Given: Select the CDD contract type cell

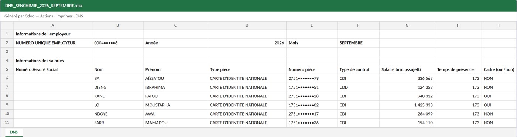Looking at the screenshot, I should [358, 87].
